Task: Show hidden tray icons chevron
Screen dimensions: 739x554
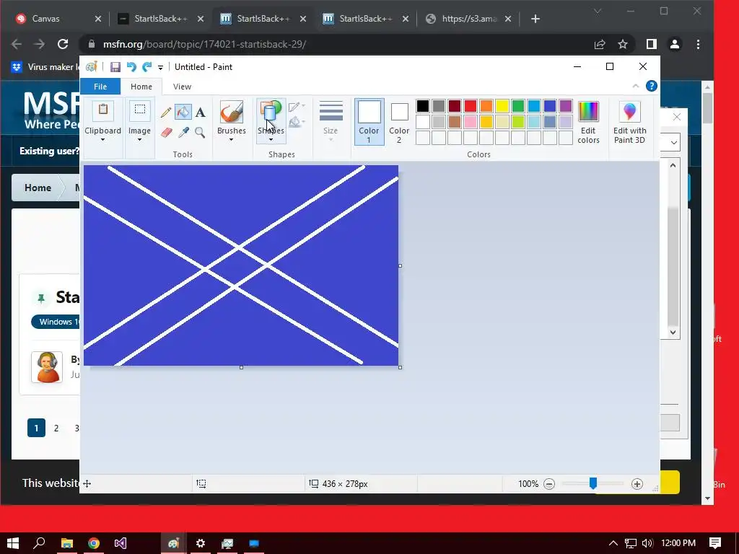Action: coord(613,543)
